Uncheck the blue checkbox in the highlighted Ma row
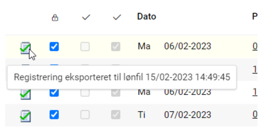261x133 pixels. (x=54, y=46)
